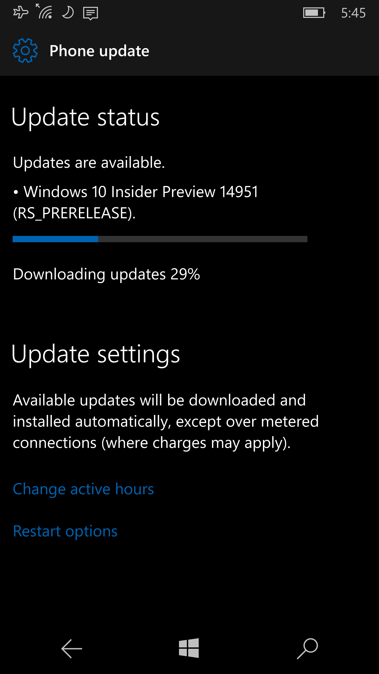Tap the automatic updates description paragraph

(x=166, y=422)
